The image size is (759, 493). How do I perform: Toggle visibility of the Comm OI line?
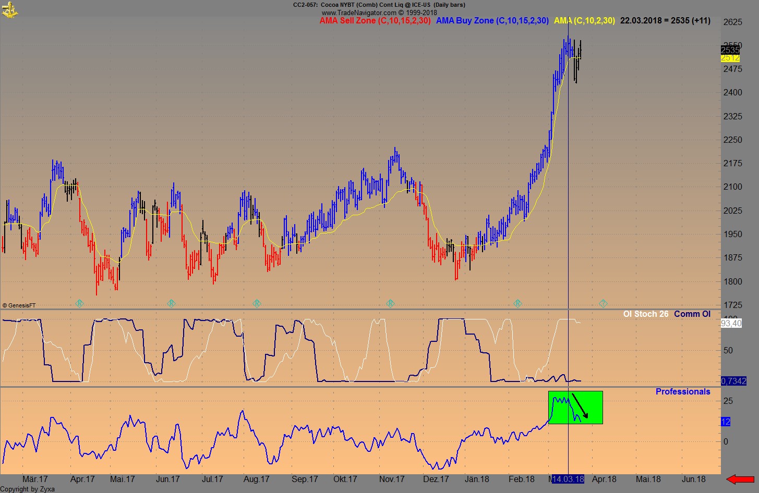[x=692, y=314]
